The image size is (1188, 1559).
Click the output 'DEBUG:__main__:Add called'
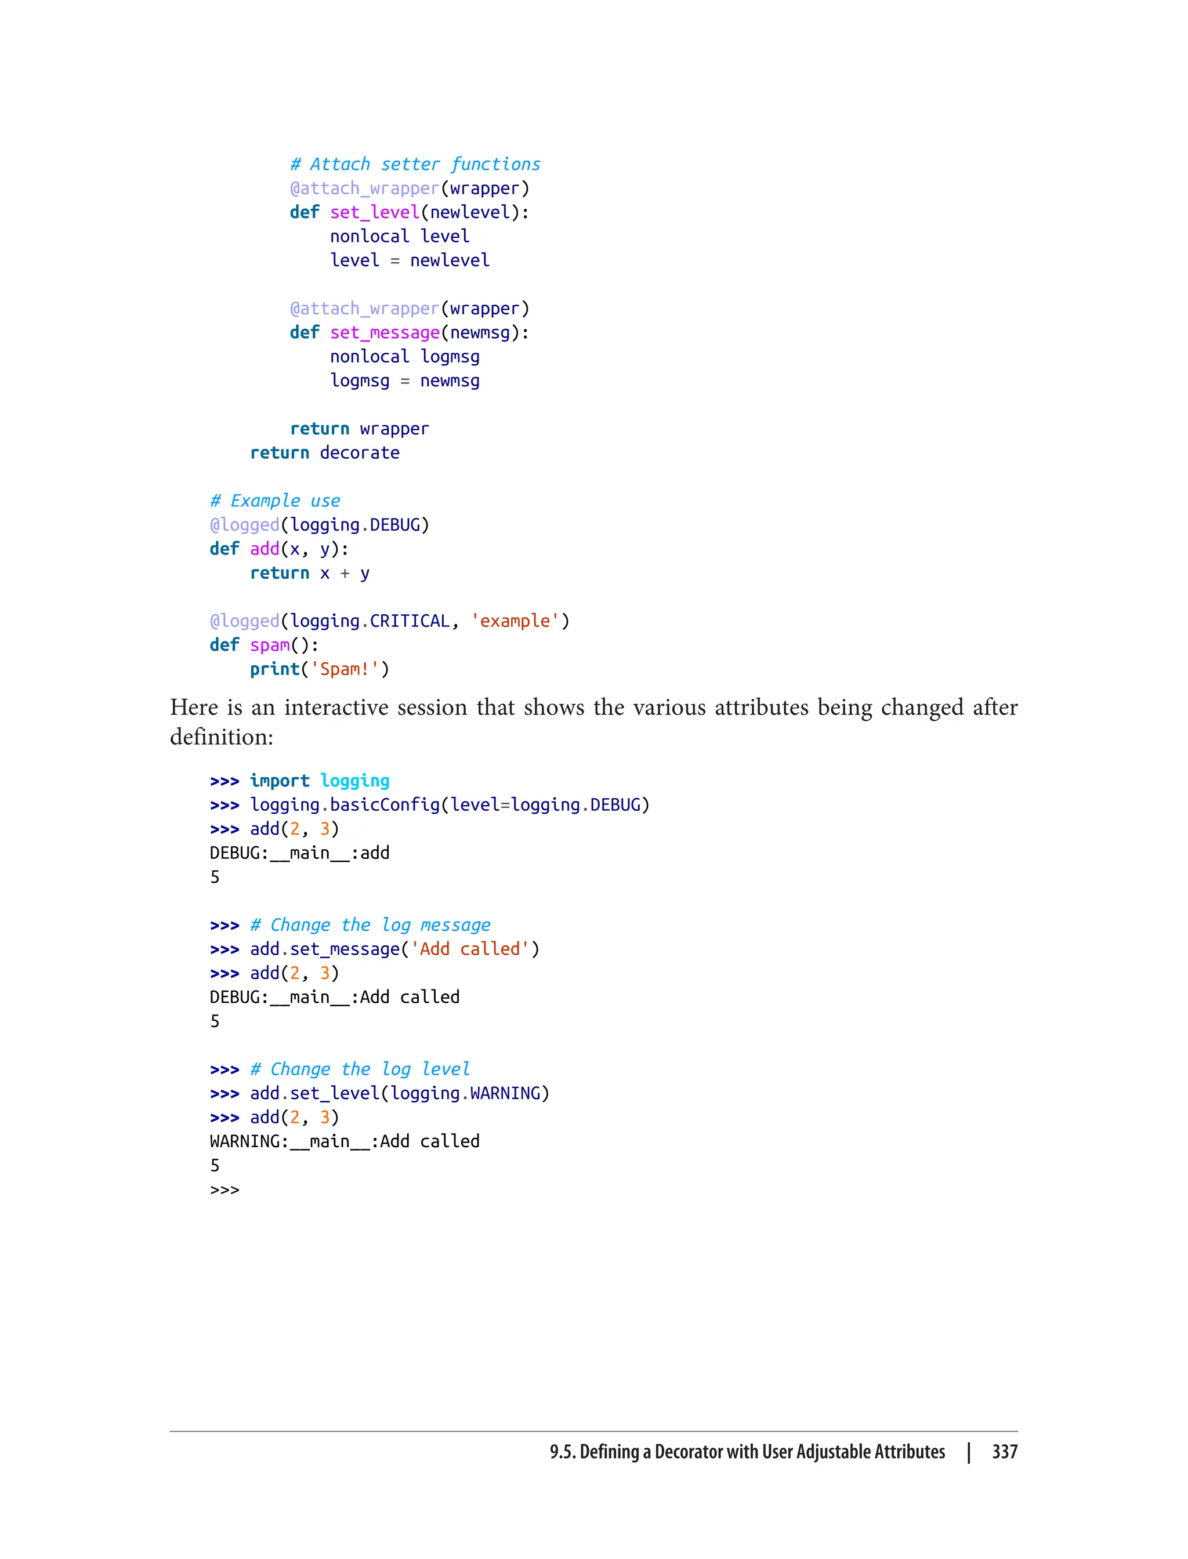pyautogui.click(x=335, y=997)
